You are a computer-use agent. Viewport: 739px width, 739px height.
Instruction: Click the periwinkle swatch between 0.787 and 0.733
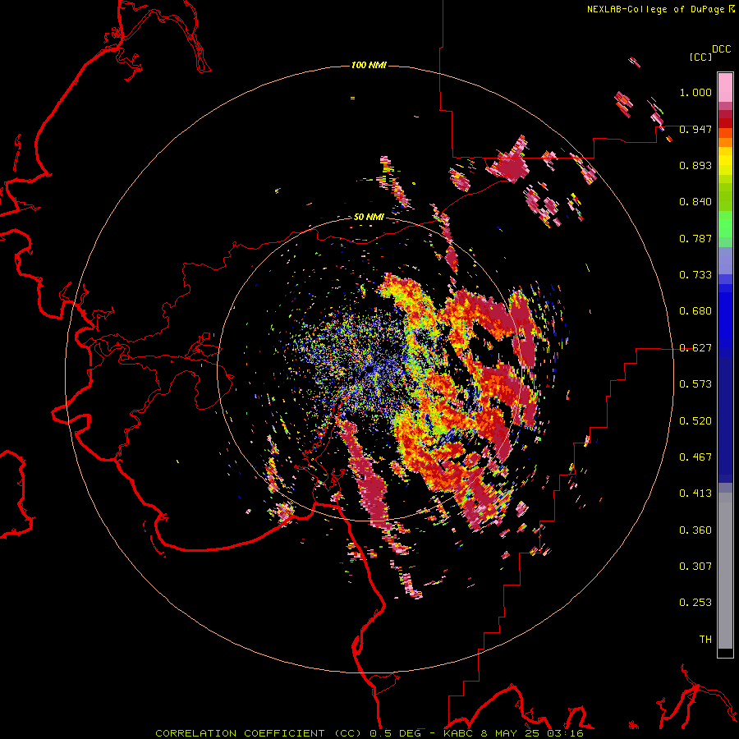click(x=725, y=260)
